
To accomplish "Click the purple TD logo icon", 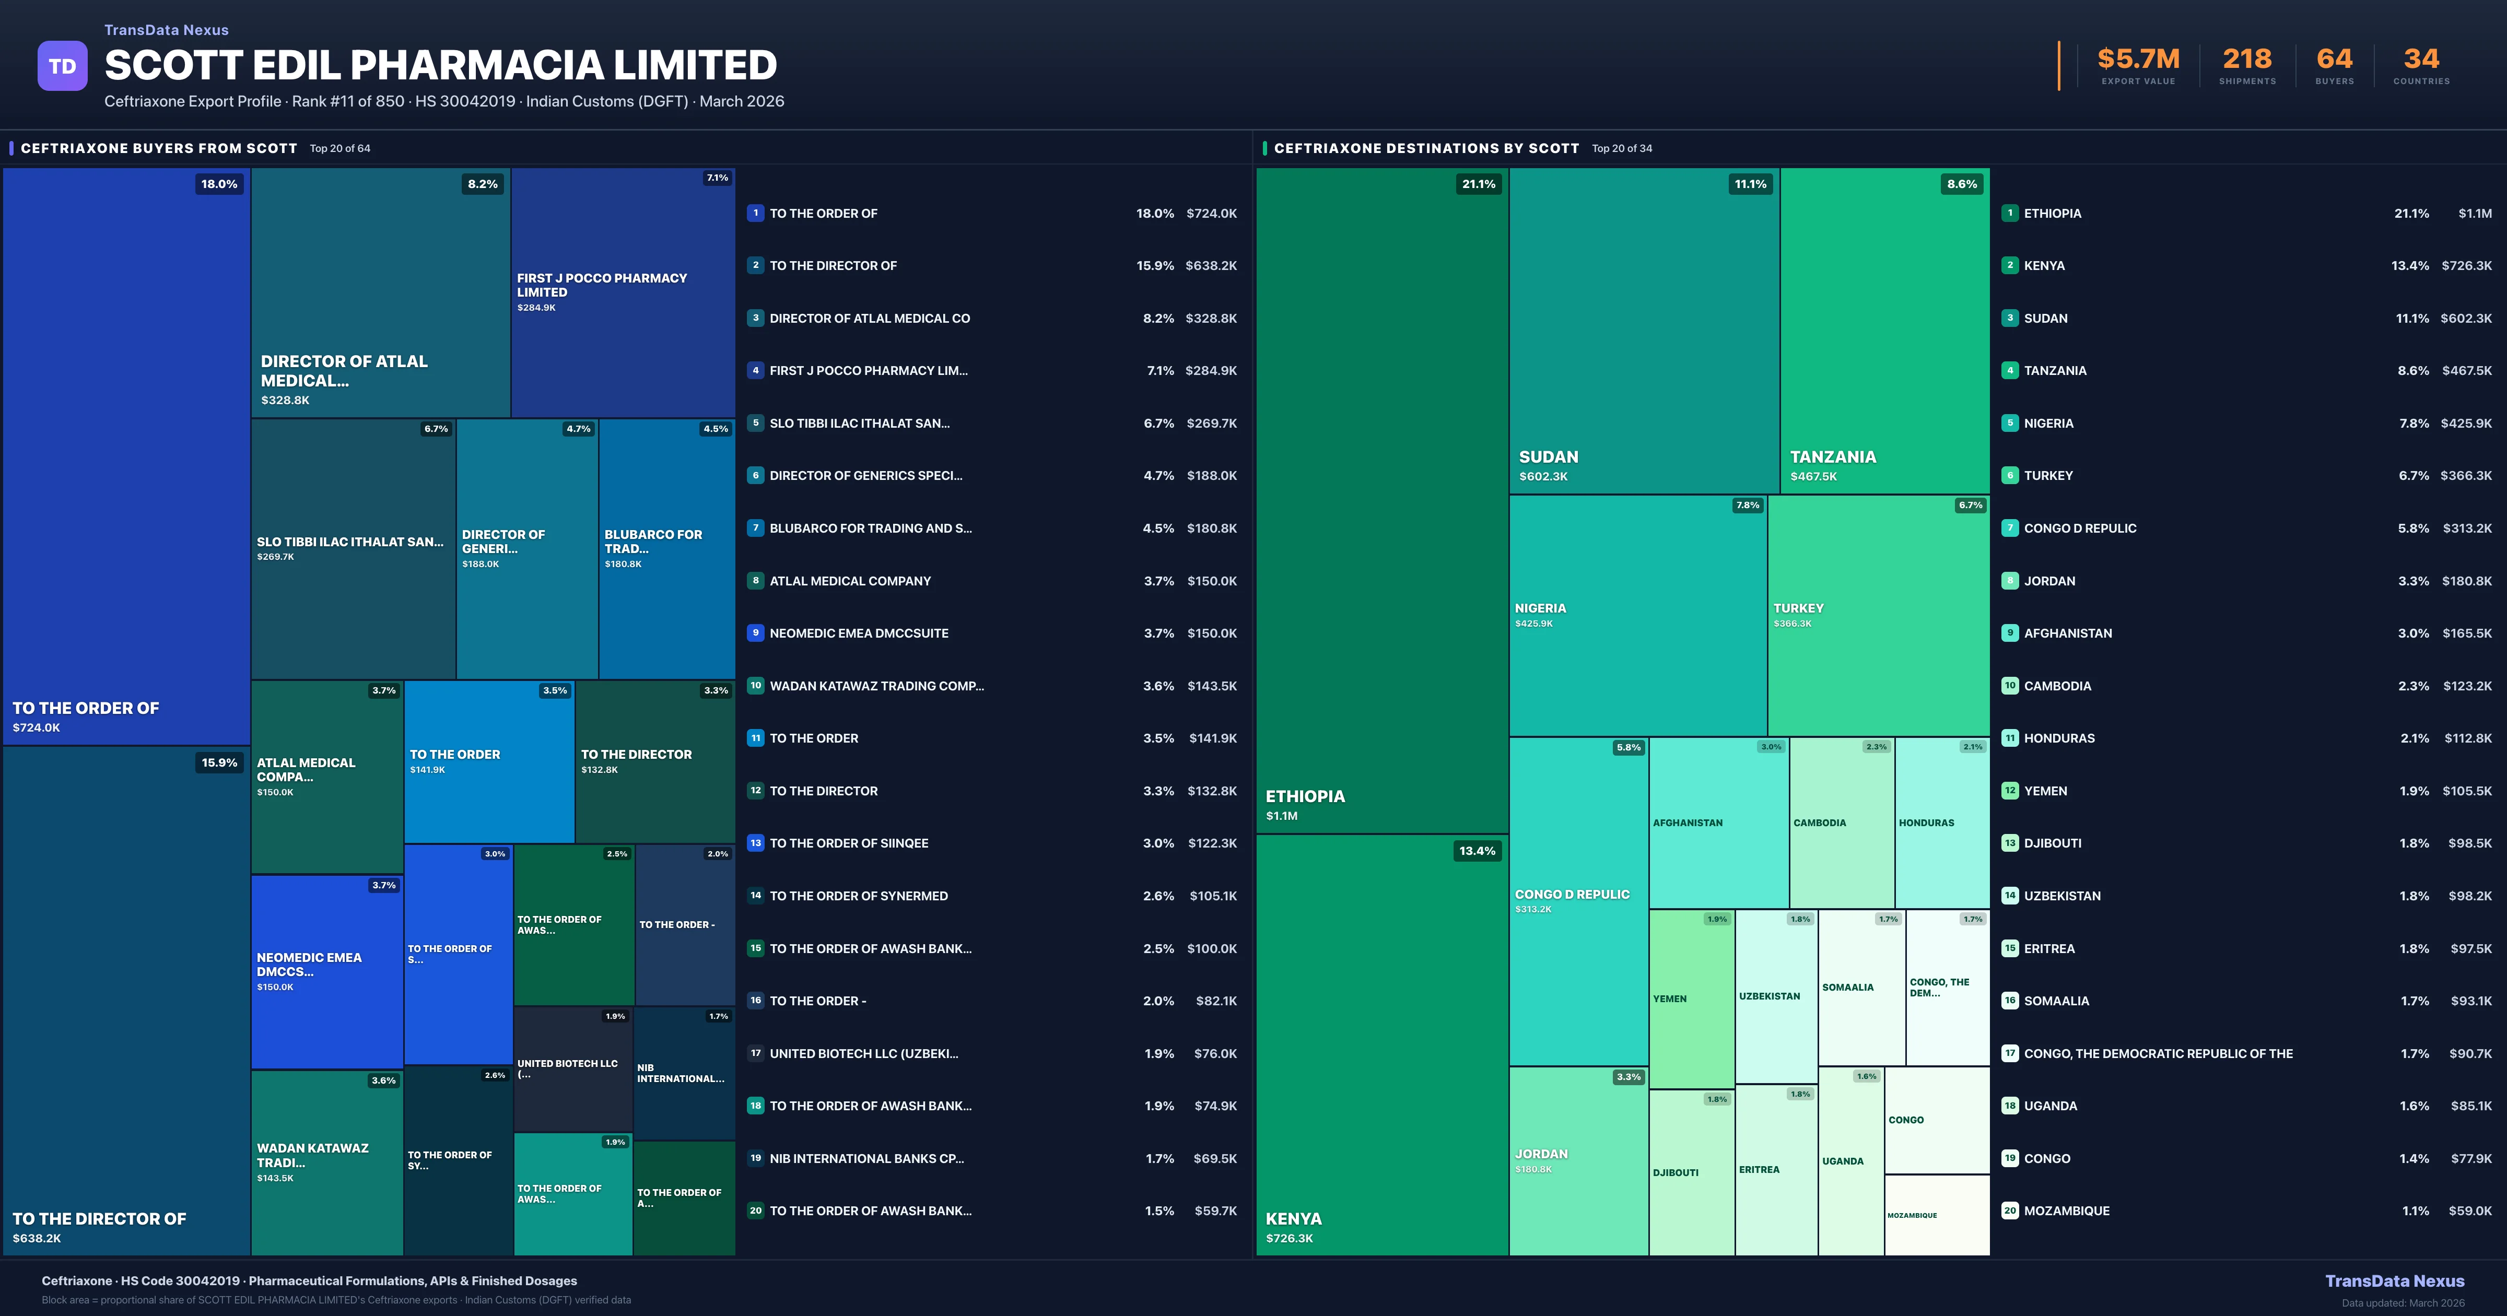I will click(x=62, y=66).
